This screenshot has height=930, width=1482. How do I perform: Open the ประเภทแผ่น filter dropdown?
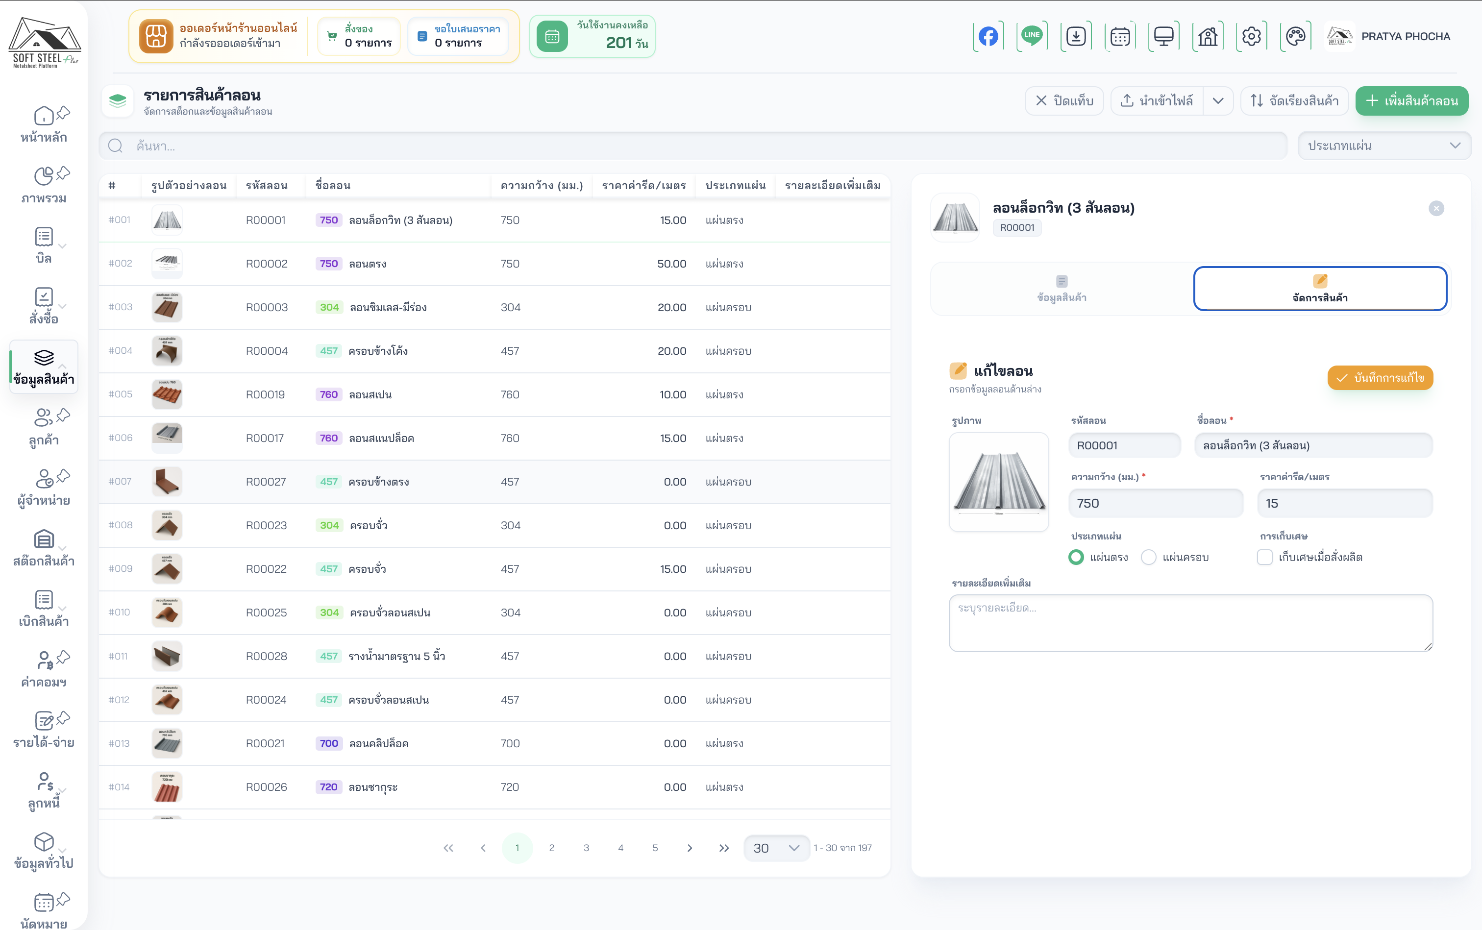pos(1383,146)
